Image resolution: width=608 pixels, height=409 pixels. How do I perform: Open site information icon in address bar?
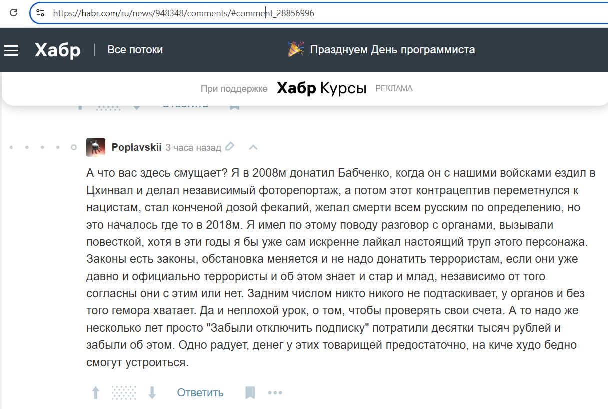pos(40,13)
